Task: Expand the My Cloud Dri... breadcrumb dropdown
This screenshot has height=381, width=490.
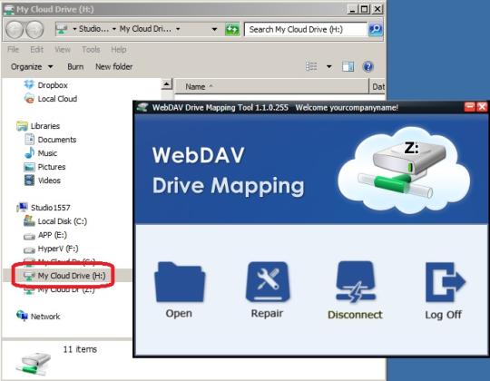Action: point(178,29)
